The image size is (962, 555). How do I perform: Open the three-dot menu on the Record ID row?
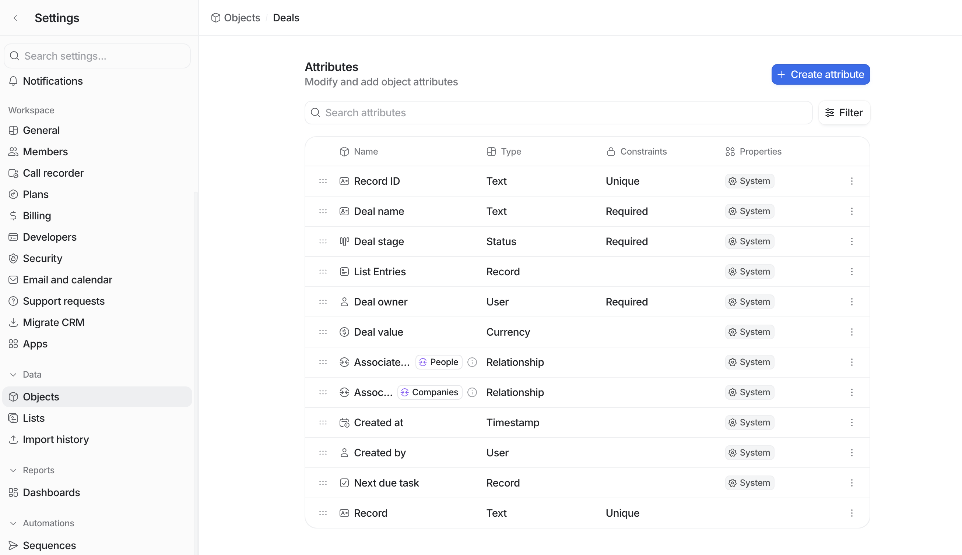coord(852,181)
